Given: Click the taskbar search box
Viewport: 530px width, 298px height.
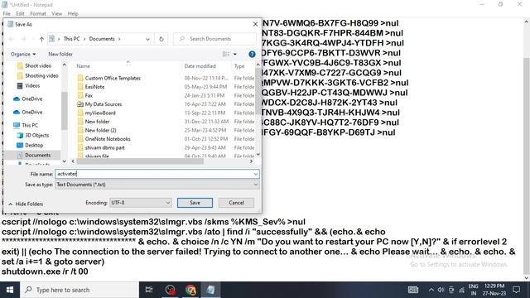Looking at the screenshot, I should [x=79, y=290].
